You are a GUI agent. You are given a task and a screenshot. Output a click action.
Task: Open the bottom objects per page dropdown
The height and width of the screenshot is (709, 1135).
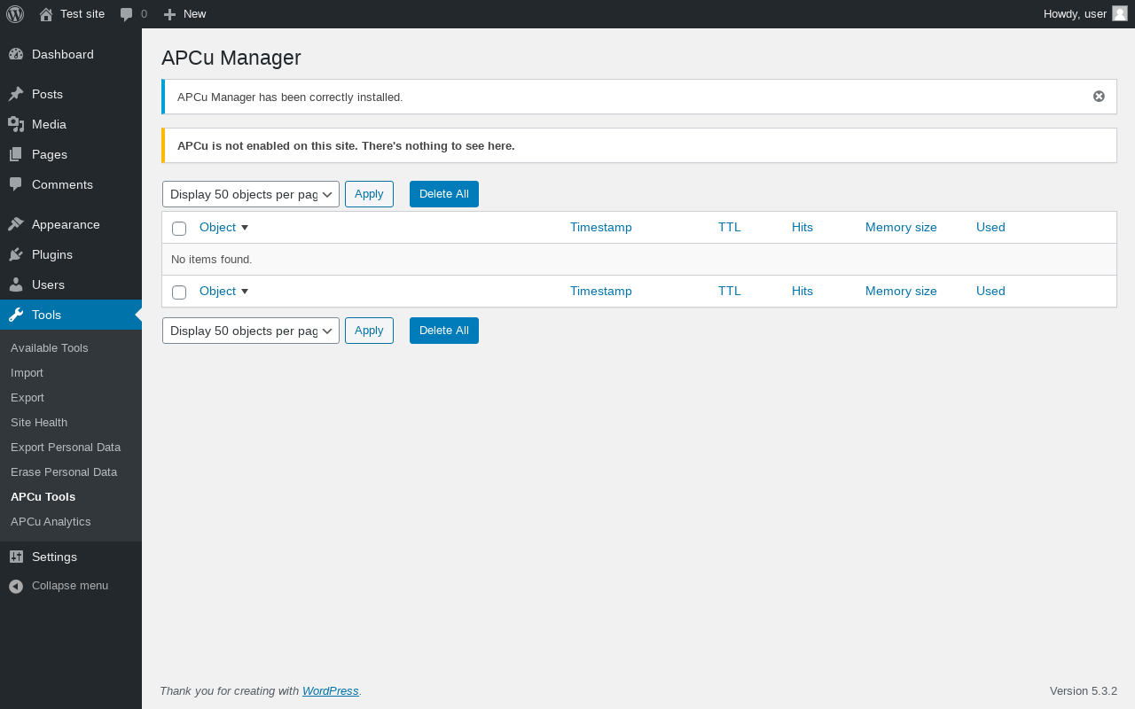click(x=251, y=331)
